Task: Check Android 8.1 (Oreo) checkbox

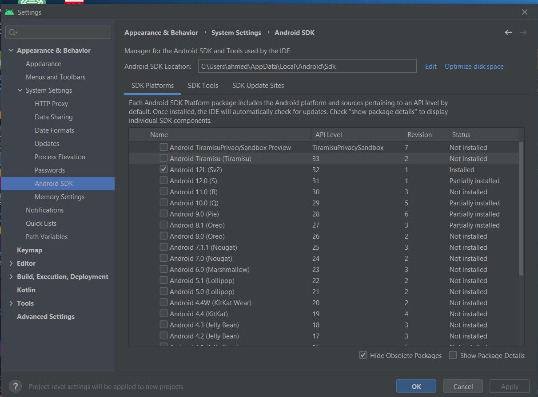Action: [164, 224]
